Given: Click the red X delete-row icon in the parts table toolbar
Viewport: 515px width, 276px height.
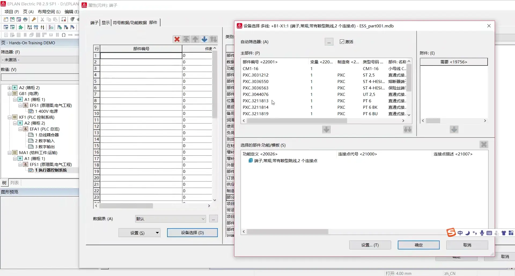Looking at the screenshot, I should (x=177, y=39).
